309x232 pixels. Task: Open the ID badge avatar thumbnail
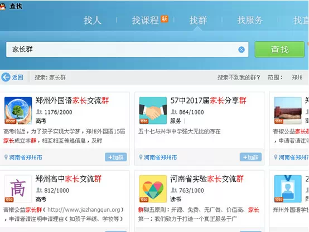[288, 189]
